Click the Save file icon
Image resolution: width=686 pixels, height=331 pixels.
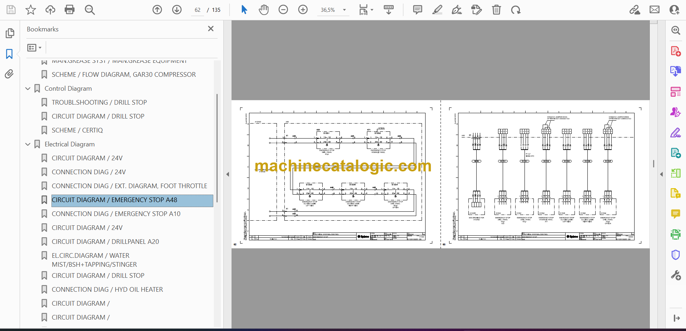(x=11, y=10)
